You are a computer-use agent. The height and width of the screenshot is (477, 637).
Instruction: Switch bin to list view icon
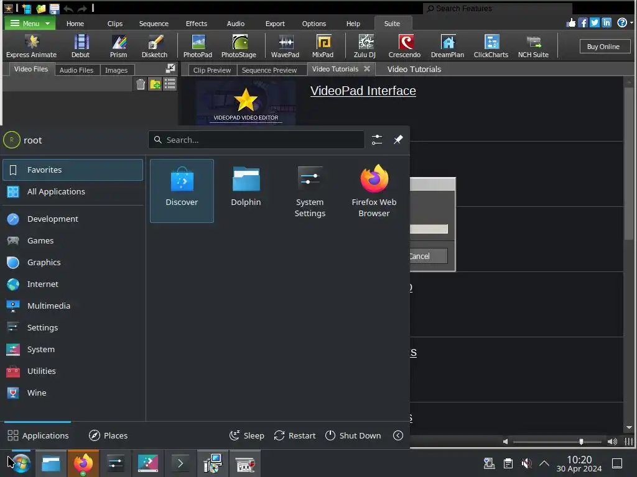click(170, 84)
